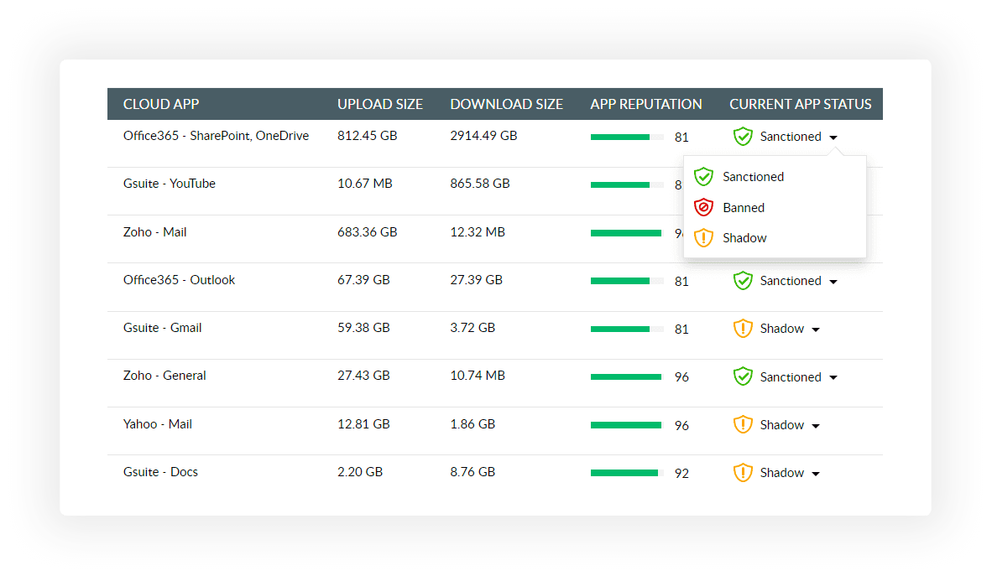The height and width of the screenshot is (576, 992).
Task: Click Sanctioned status label for Zoho General
Action: 791,377
